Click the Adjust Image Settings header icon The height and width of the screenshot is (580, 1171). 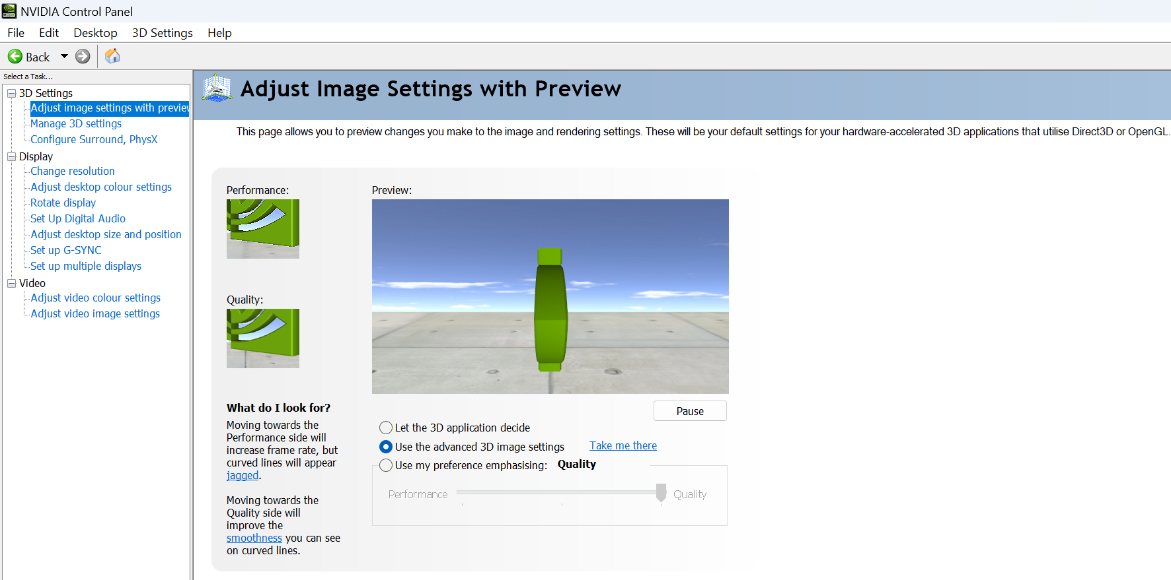[217, 88]
